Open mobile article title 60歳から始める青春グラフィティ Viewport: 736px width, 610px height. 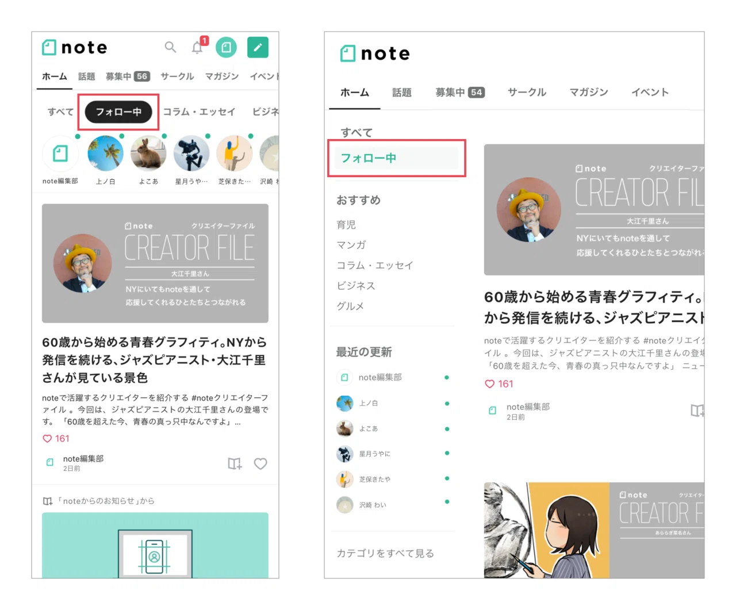tap(154, 360)
